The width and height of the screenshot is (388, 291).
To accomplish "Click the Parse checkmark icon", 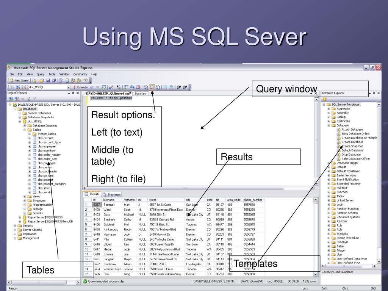I will coord(92,87).
